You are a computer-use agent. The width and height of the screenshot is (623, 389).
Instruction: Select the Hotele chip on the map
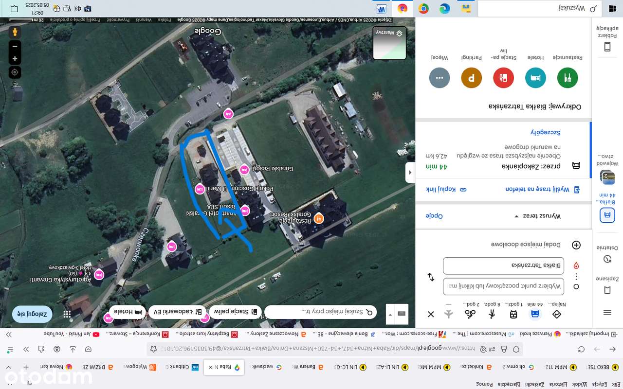[x=128, y=312]
